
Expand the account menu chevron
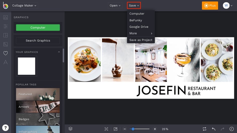pos(231,6)
